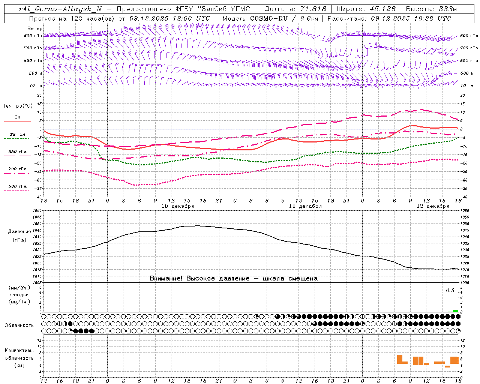
Task: Click the '850 гПа' temperature legend entry
Action: (17, 153)
